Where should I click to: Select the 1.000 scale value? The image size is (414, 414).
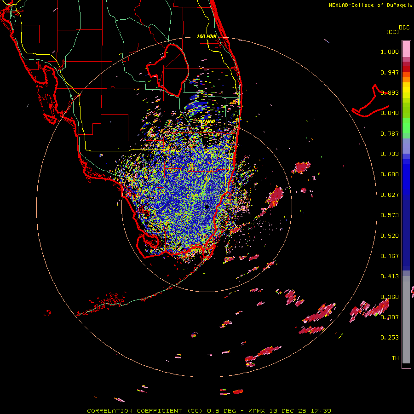390,52
